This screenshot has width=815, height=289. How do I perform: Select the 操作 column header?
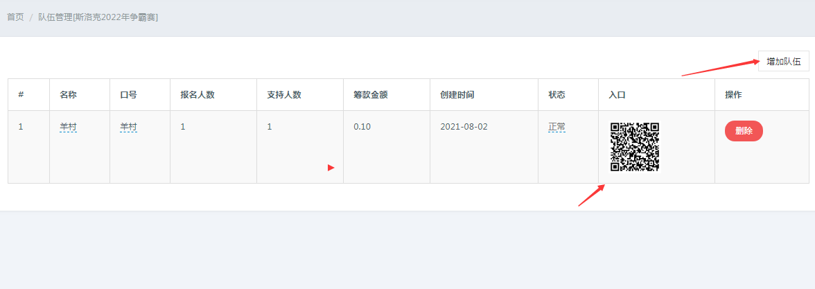733,94
